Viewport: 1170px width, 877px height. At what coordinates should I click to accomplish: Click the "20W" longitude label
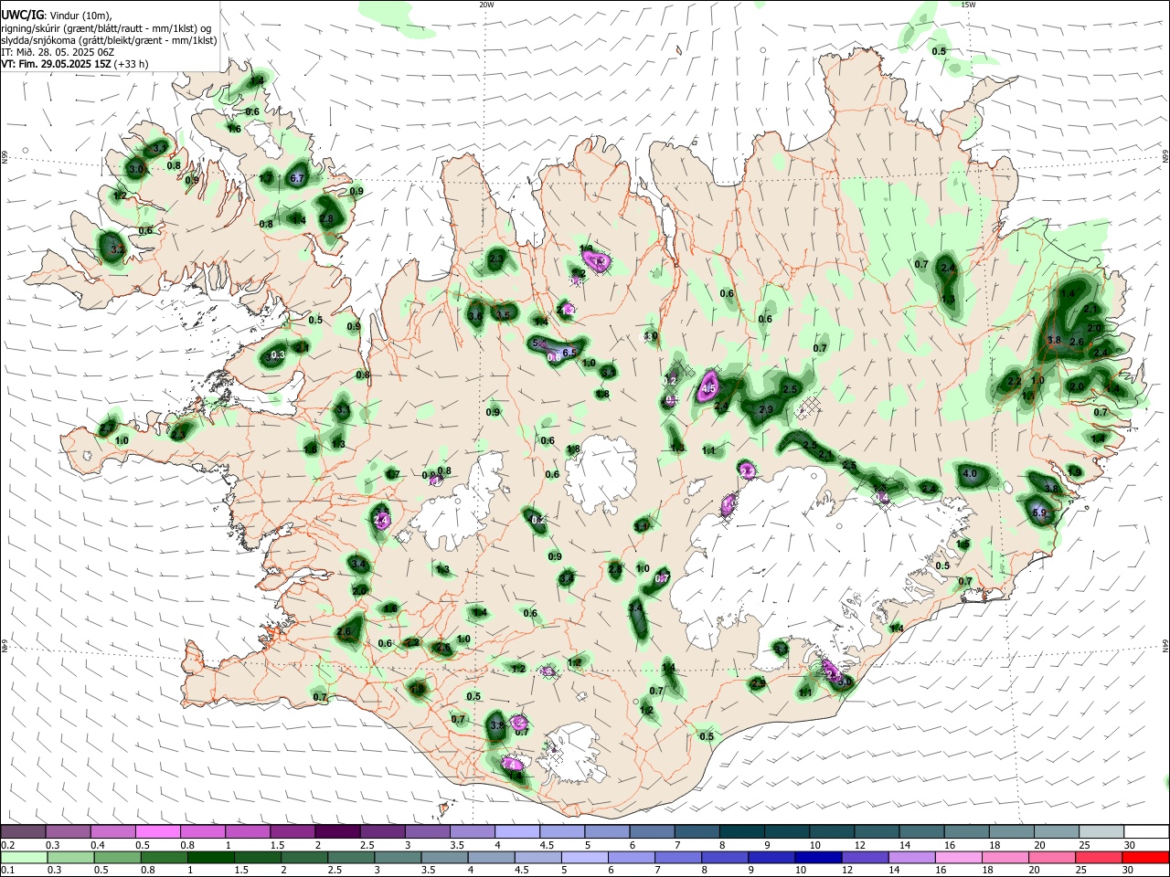pos(486,5)
